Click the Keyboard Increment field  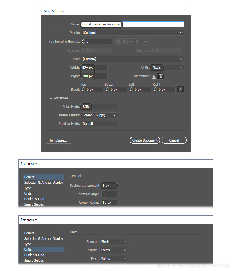pyautogui.click(x=109, y=185)
